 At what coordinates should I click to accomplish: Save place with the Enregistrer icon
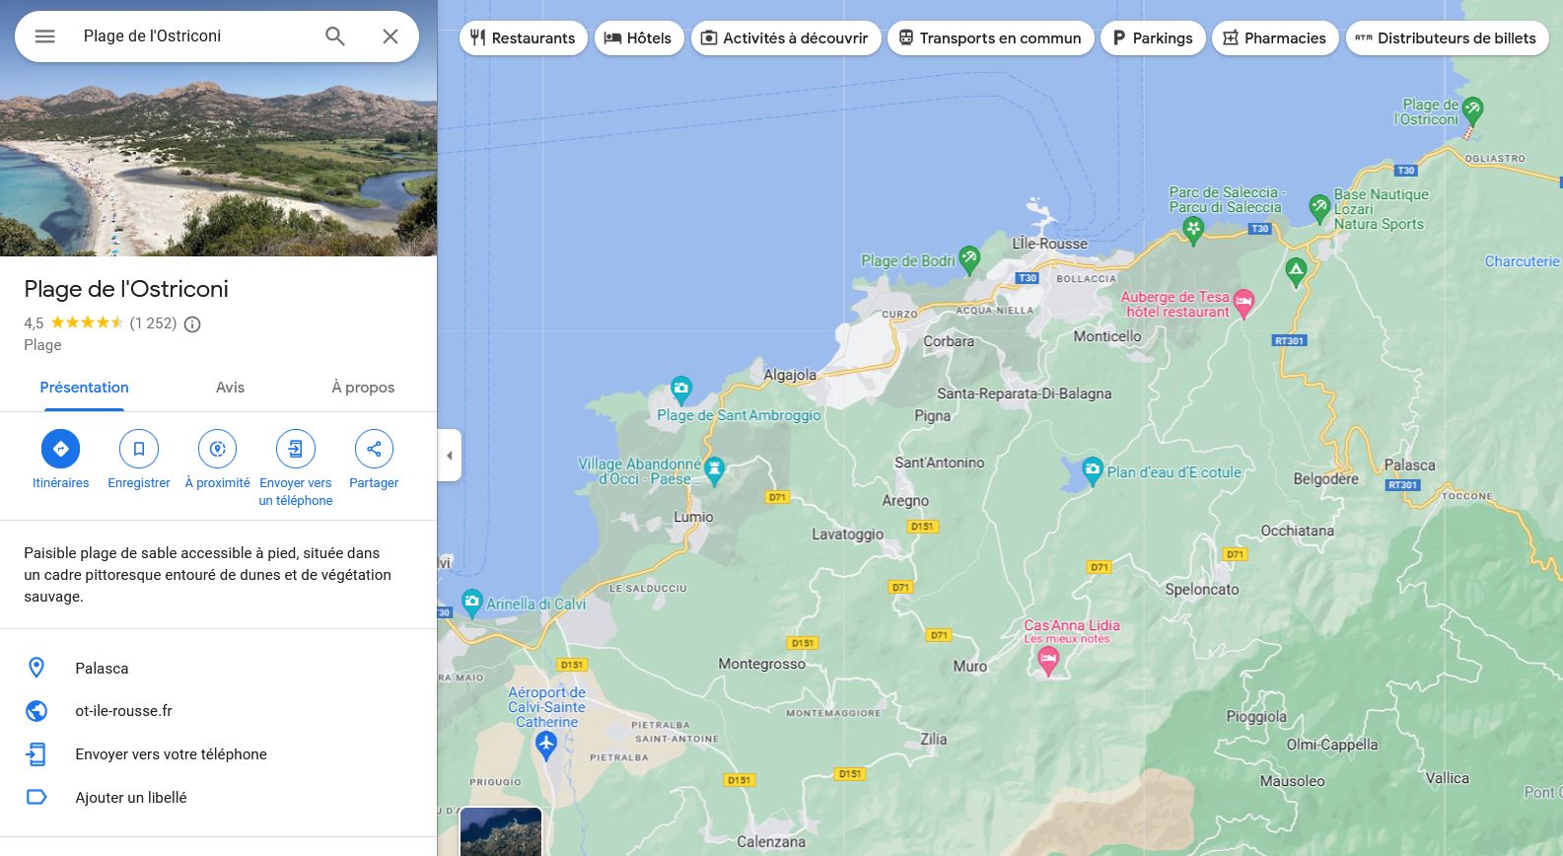point(139,449)
